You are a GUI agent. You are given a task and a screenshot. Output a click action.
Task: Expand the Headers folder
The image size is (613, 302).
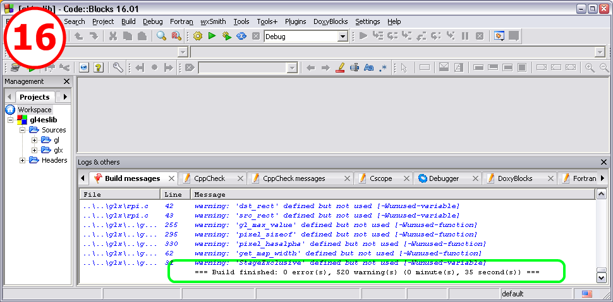pos(22,160)
